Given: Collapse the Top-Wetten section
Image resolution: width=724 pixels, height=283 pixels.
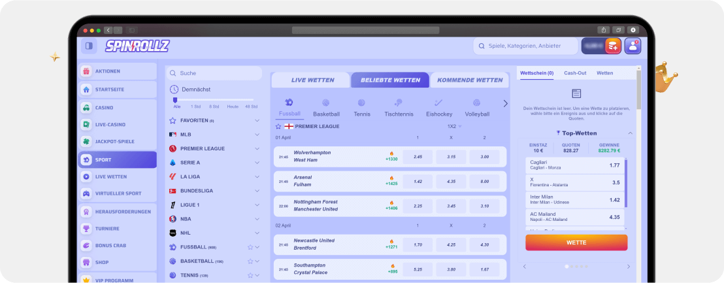Looking at the screenshot, I should [x=630, y=133].
